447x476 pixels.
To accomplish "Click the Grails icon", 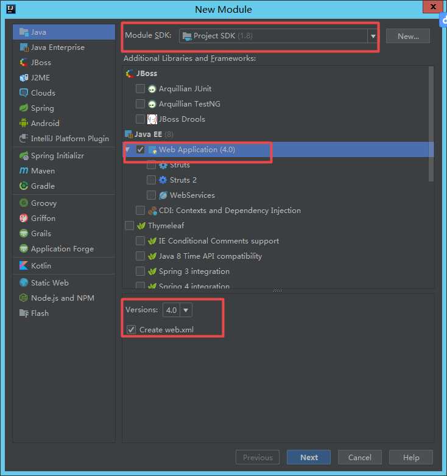I will 24,234.
